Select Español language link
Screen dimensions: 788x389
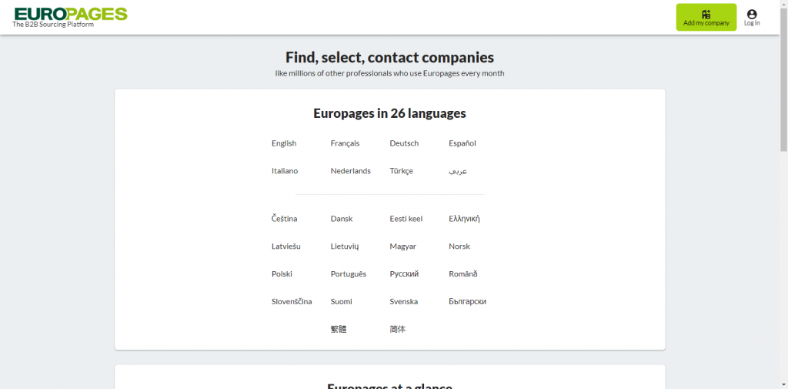point(462,143)
